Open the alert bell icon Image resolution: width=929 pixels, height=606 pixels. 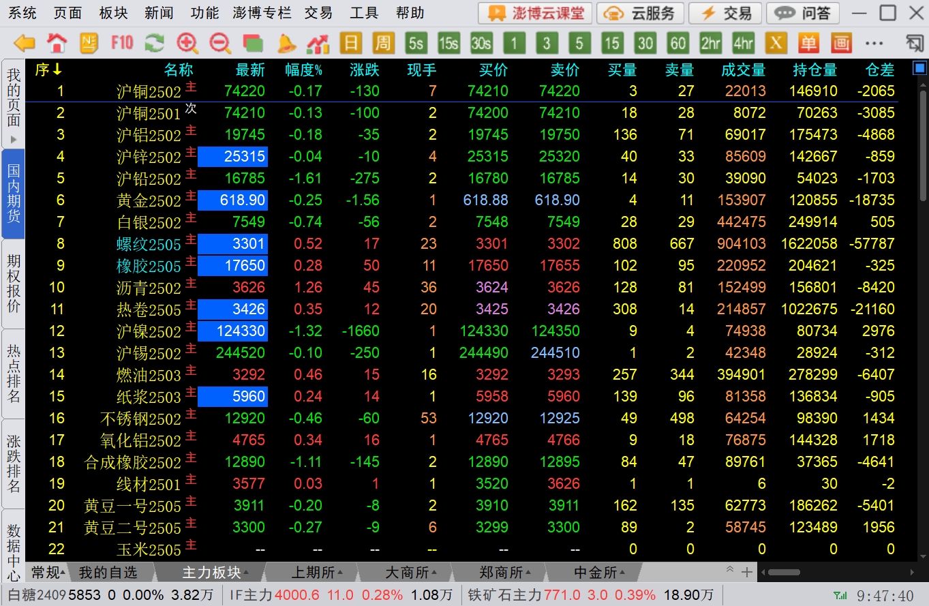(x=286, y=44)
